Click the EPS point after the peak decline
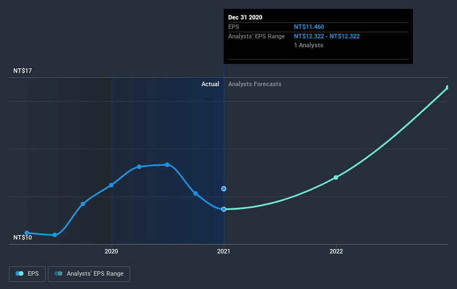 point(195,193)
